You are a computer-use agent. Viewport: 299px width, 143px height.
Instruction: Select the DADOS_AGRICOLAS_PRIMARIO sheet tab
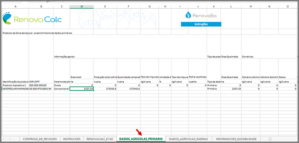141,139
